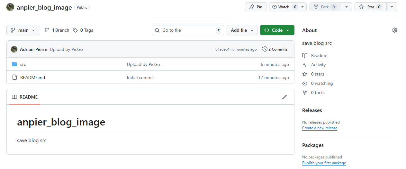This screenshot has height=169, width=406.
Task: Expand the Add file dropdown
Action: click(242, 30)
